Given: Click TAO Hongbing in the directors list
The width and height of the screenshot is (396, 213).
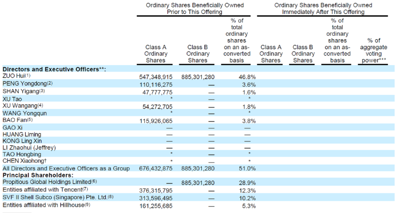Looking at the screenshot, I should point(22,154).
